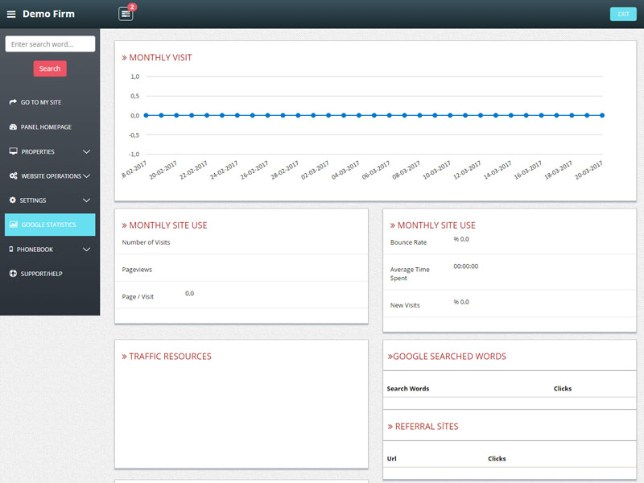Expand the Properties submenu chevron

tap(86, 151)
